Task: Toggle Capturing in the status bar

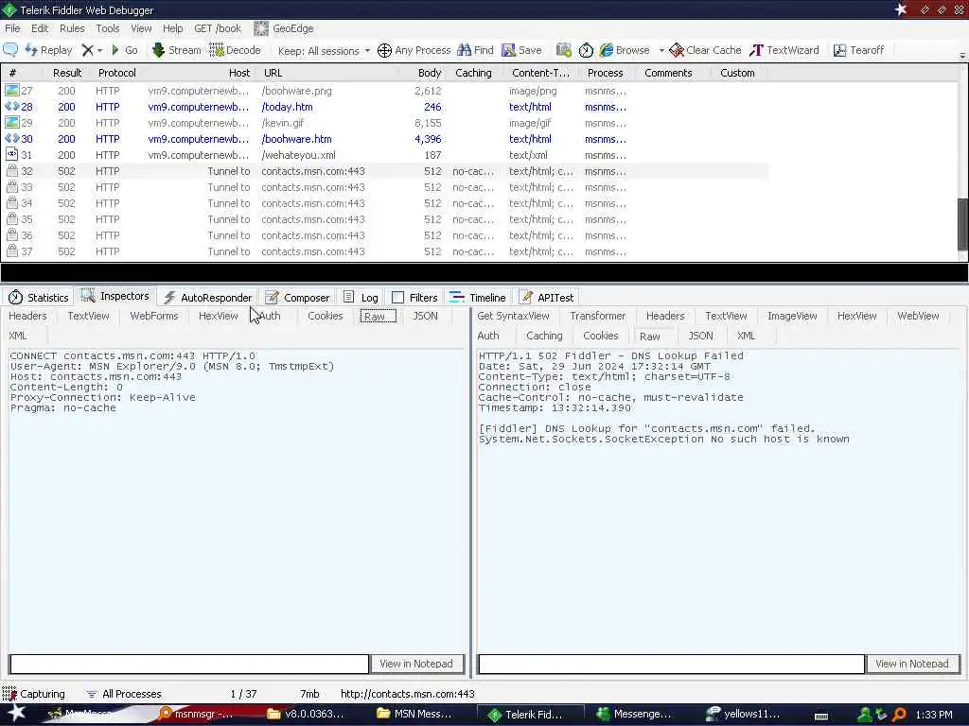Action: (x=33, y=694)
